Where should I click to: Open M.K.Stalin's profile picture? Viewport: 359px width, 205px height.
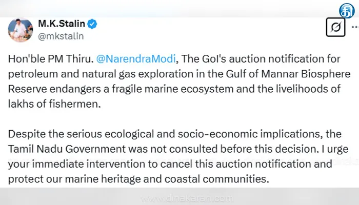tap(21, 29)
